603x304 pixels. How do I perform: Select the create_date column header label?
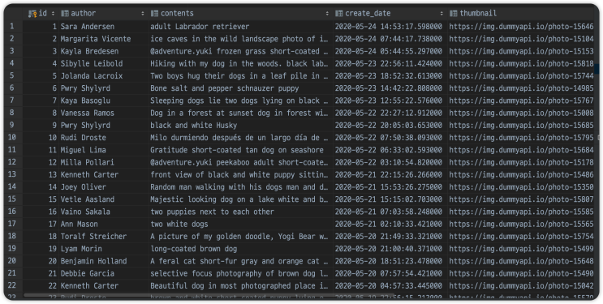click(368, 14)
